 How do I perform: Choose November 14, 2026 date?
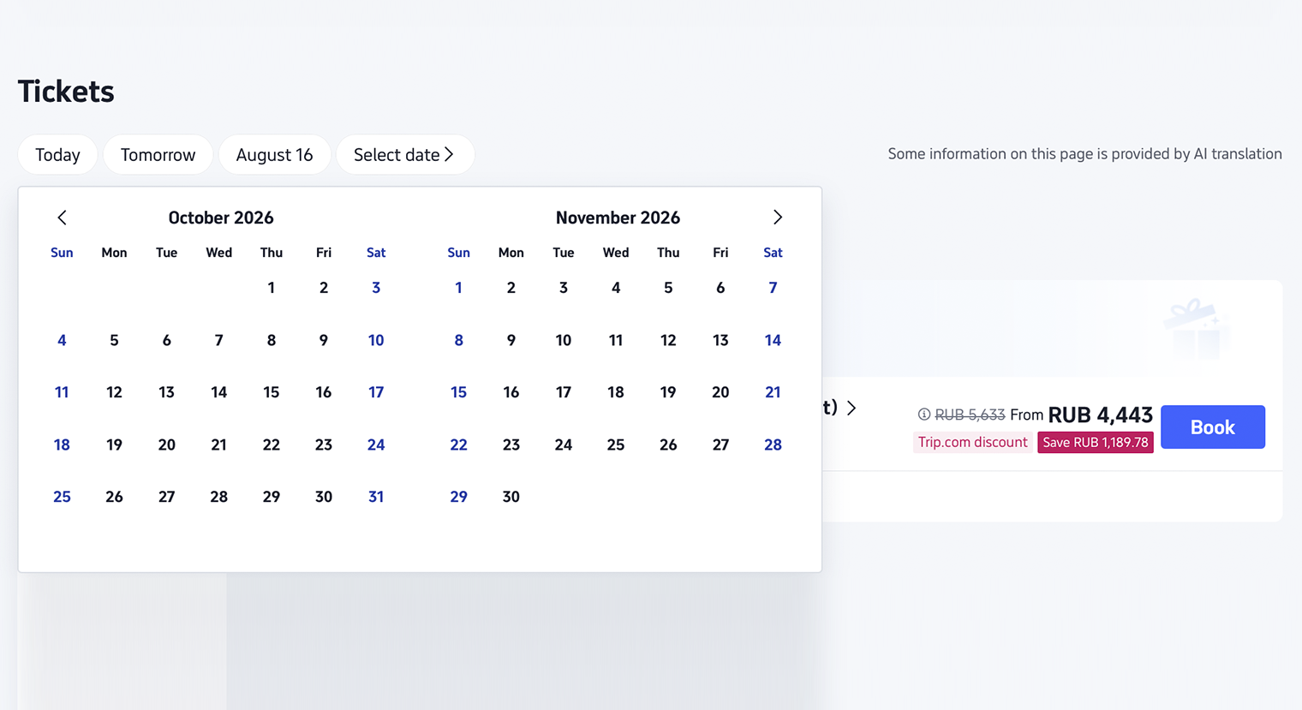click(773, 340)
